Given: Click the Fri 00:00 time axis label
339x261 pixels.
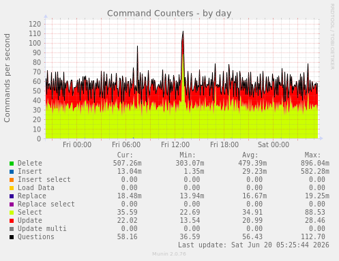Looking at the screenshot, I should (77, 144).
